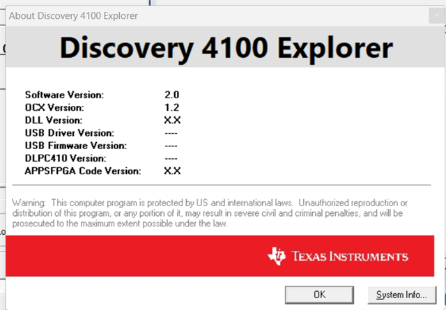This screenshot has width=446, height=310.
Task: Click the OK button
Action: point(319,295)
